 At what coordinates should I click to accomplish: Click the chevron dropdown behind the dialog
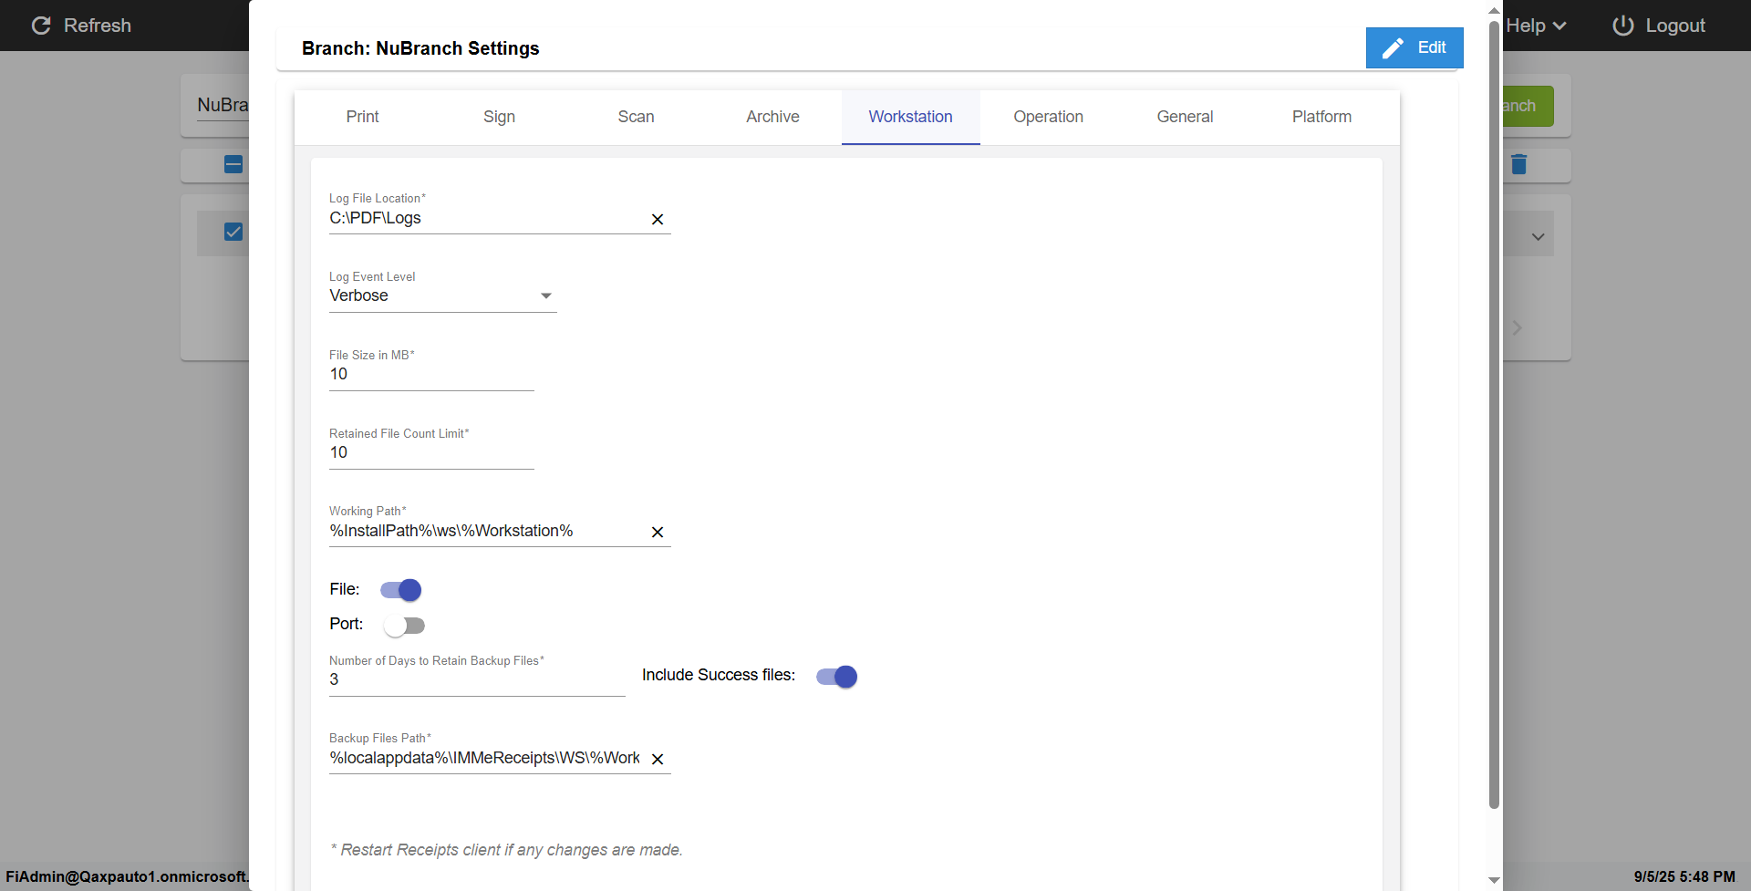pos(1538,237)
